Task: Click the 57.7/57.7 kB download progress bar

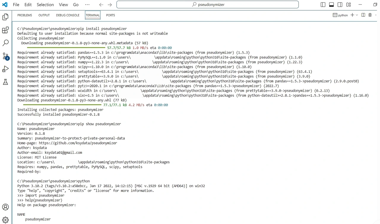Action: [66, 48]
